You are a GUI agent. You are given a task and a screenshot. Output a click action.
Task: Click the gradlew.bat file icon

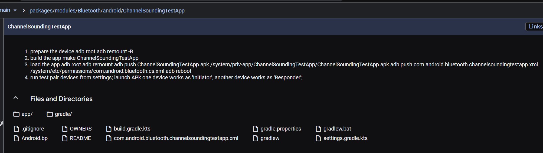pos(318,129)
